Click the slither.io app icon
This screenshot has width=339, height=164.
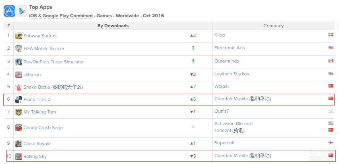(x=19, y=75)
